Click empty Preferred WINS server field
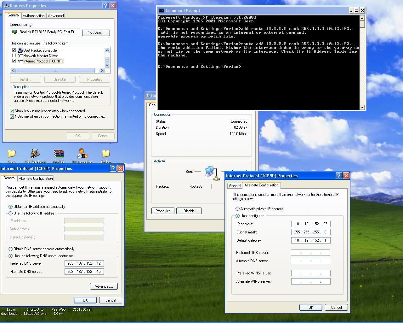The width and height of the screenshot is (403, 323). [x=311, y=273]
